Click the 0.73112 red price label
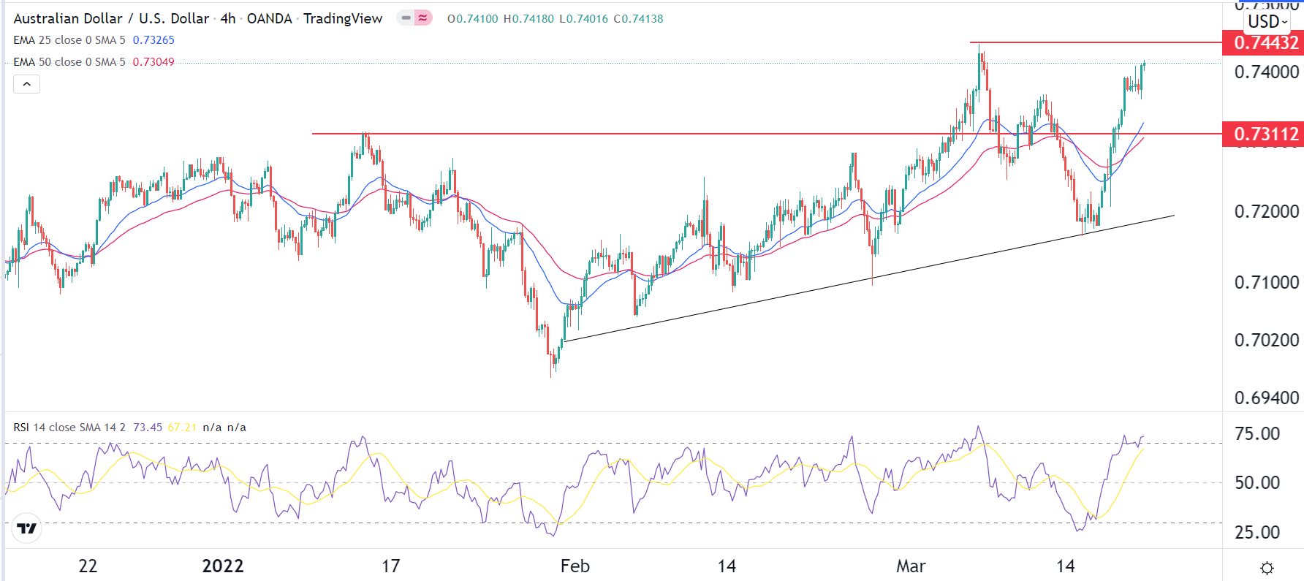The image size is (1304, 581). click(1265, 134)
